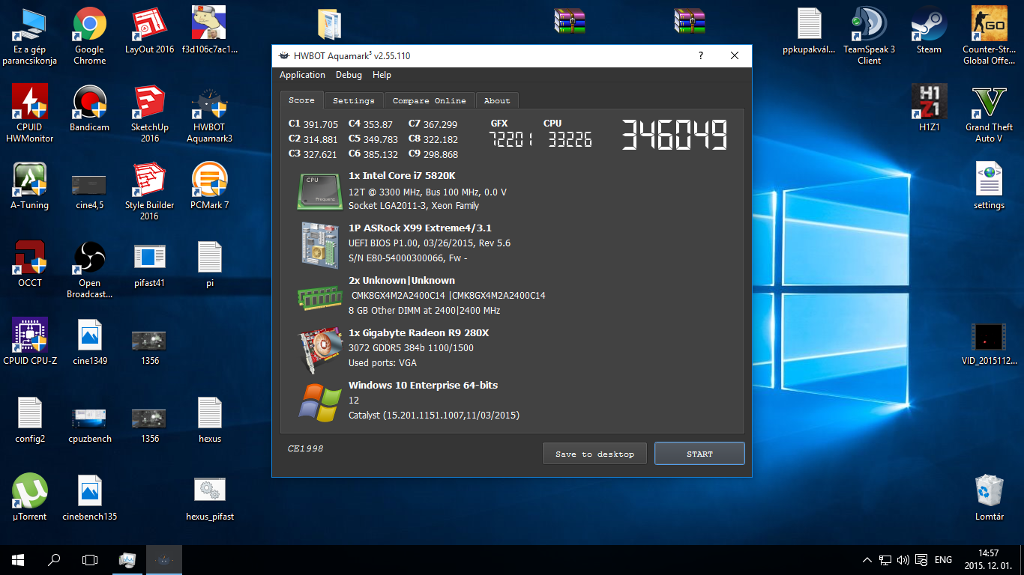Click the question mark help button in title bar
1024x575 pixels.
(x=701, y=55)
